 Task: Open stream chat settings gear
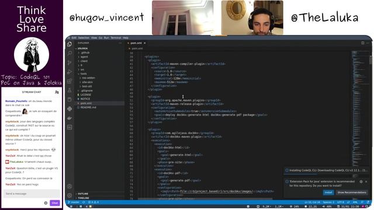coord(46,203)
